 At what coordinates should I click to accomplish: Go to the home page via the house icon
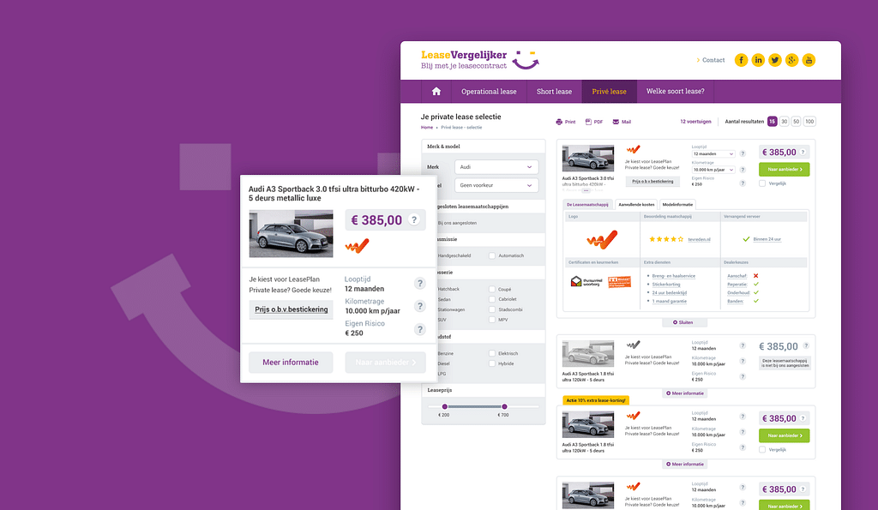pyautogui.click(x=436, y=92)
